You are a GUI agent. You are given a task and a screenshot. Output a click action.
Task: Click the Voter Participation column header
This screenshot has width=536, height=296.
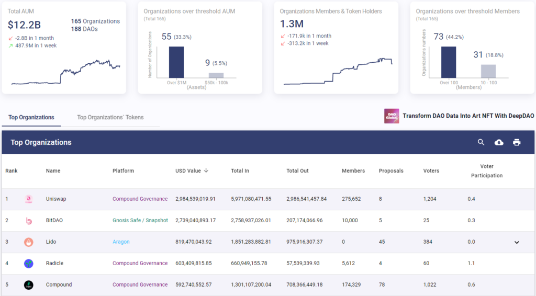[487, 170]
